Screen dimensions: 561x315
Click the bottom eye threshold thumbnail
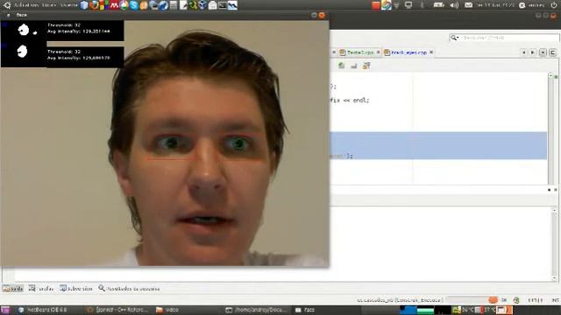click(24, 54)
